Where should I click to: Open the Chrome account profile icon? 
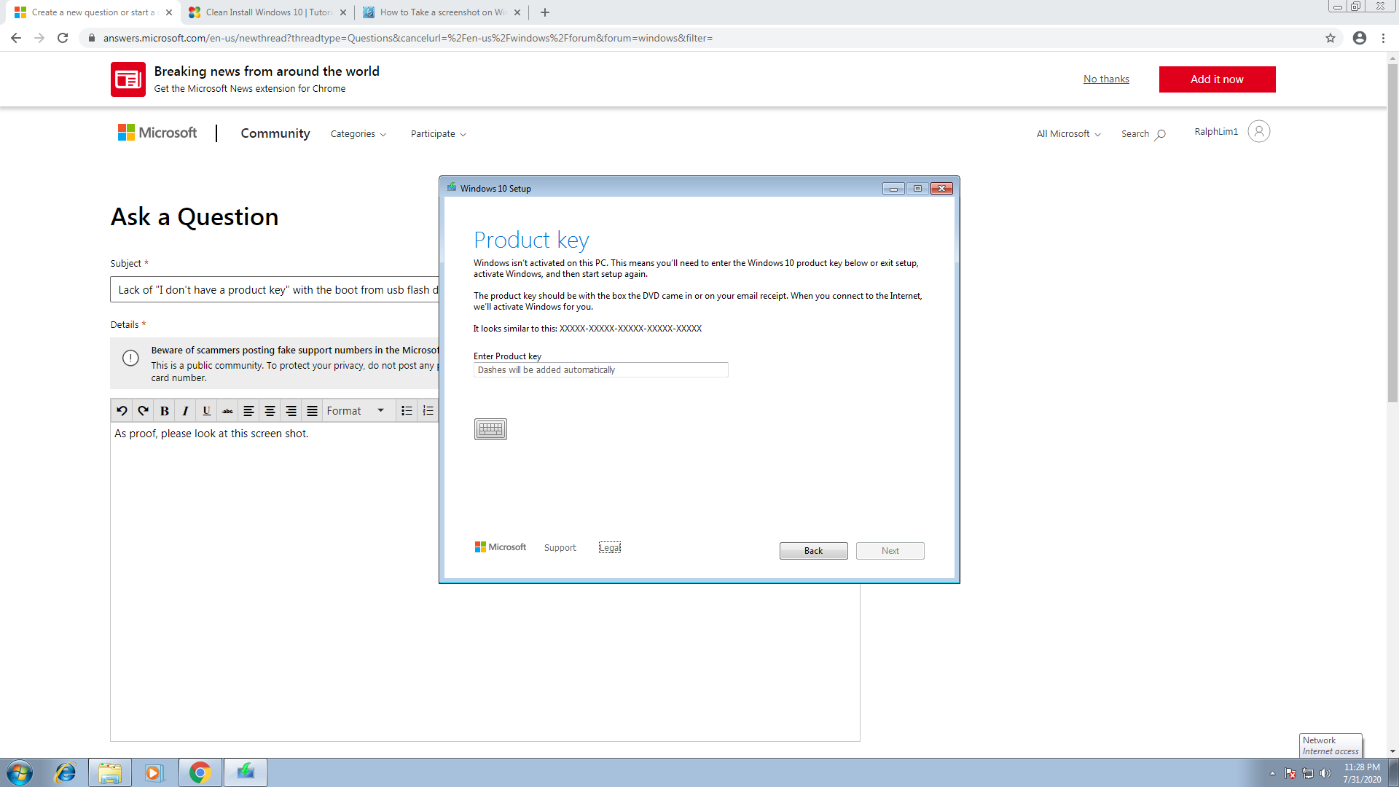tap(1360, 38)
